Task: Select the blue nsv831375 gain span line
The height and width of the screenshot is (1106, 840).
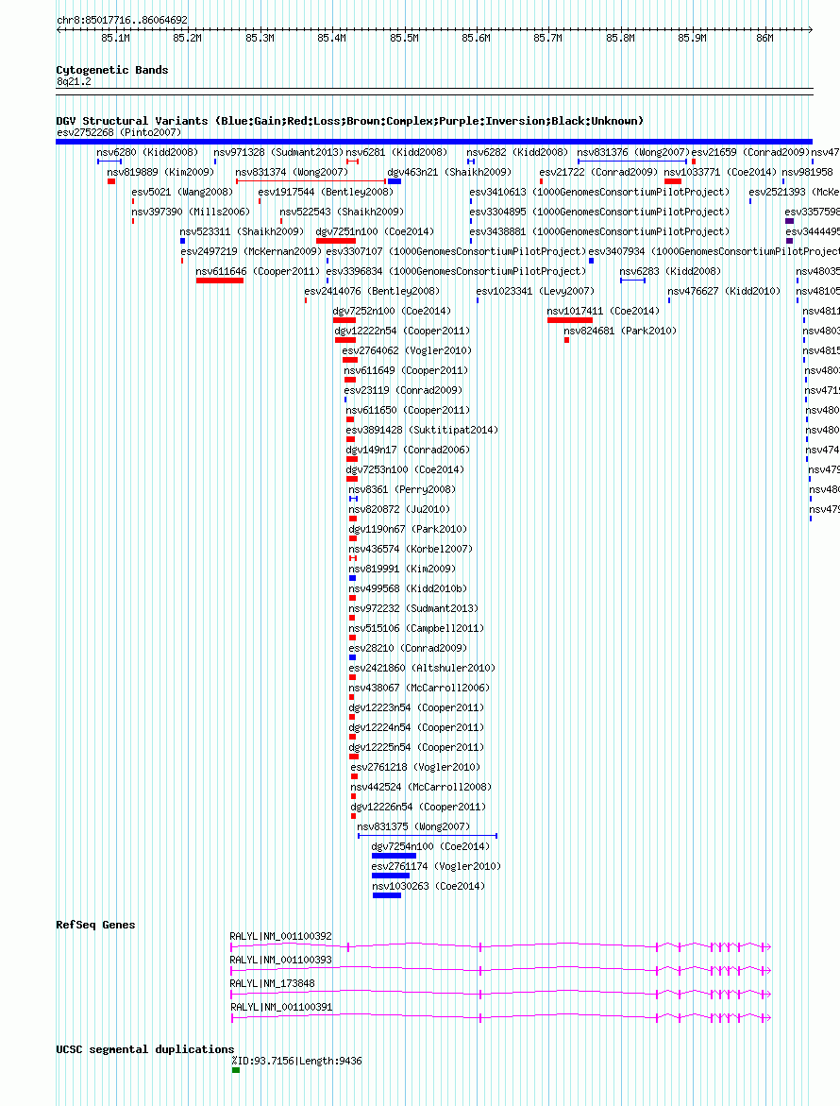Action: point(428,836)
